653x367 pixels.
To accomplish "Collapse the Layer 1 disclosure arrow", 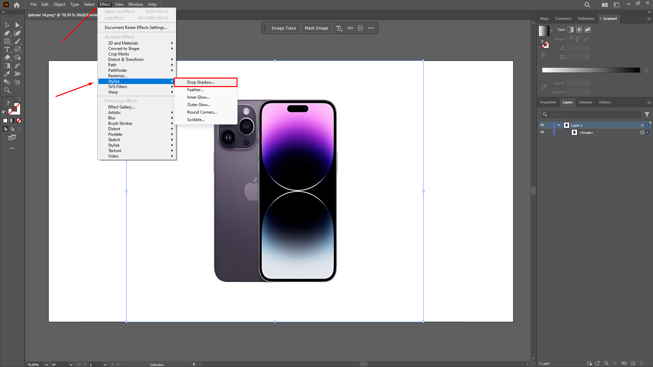I will point(559,125).
